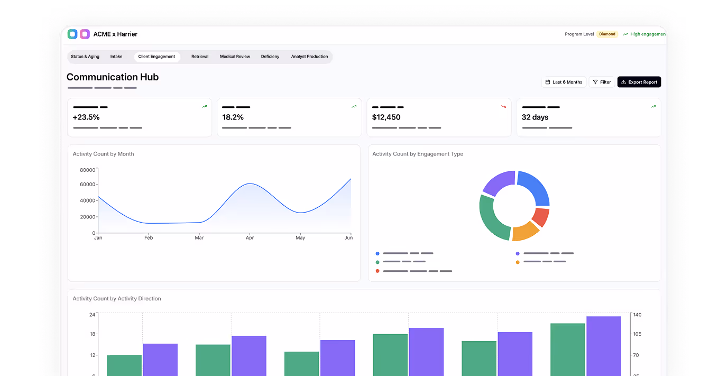Viewport: 728px width, 376px height.
Task: Open the Last 6 Months date range picker
Action: 564,82
